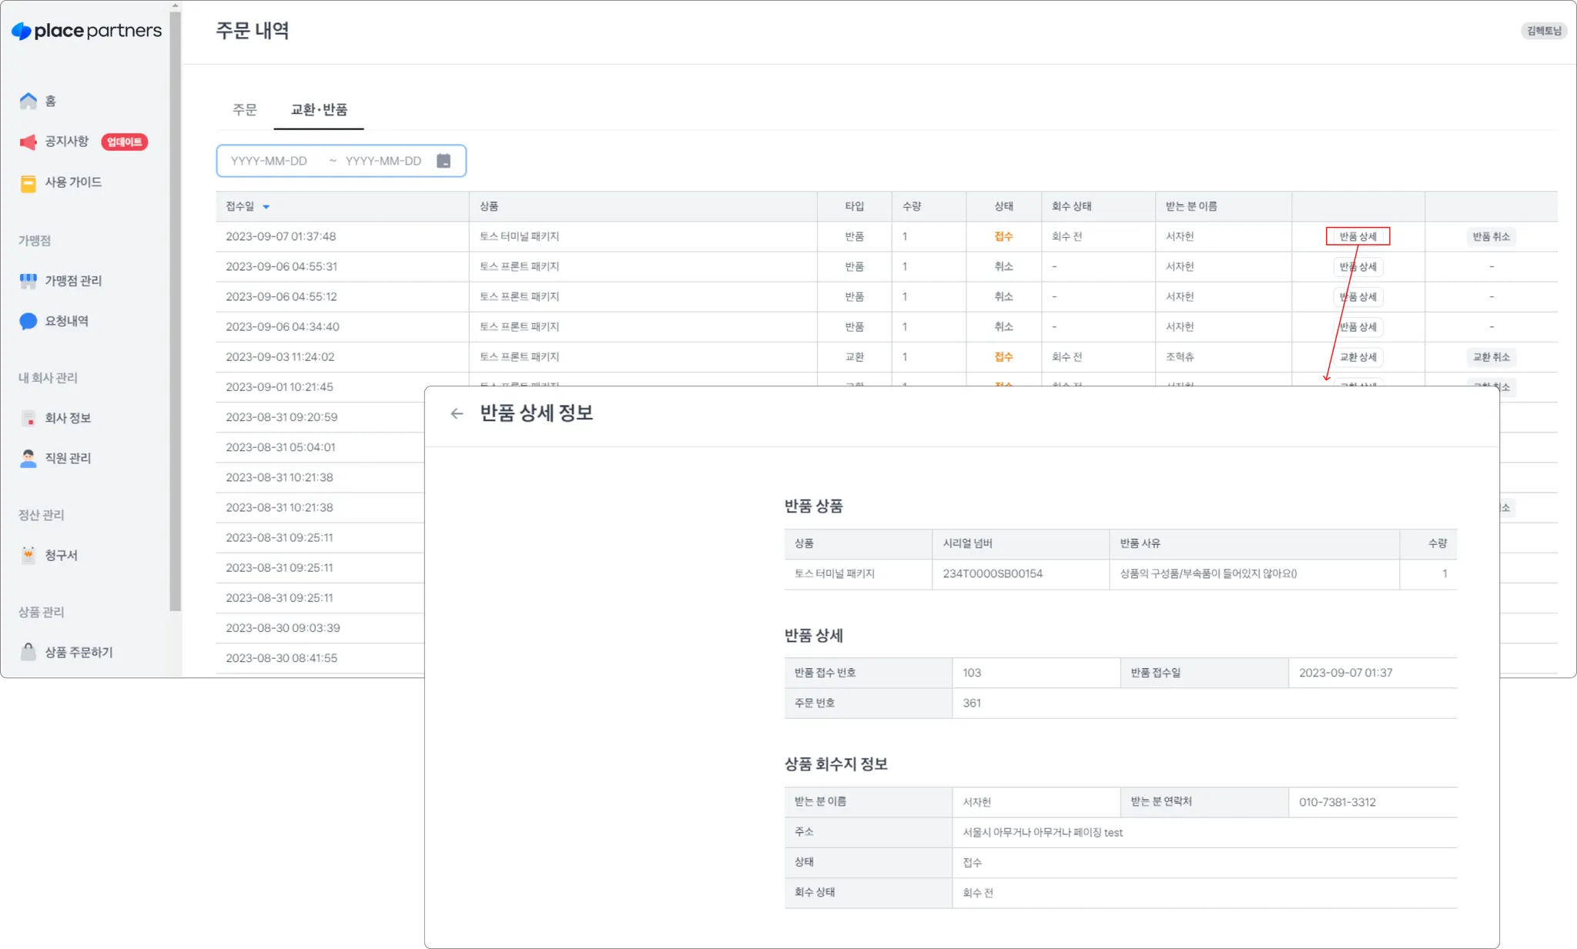Click the home icon in sidebar
The width and height of the screenshot is (1577, 949).
pyautogui.click(x=28, y=101)
